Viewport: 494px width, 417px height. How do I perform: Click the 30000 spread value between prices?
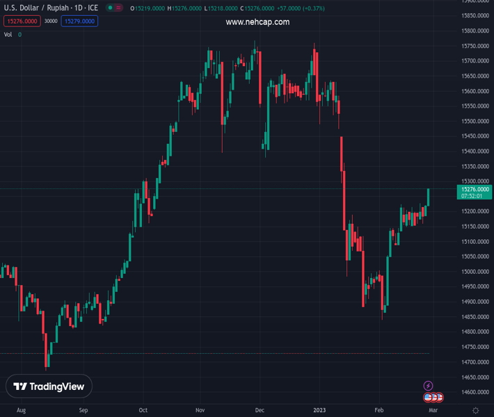[51, 21]
